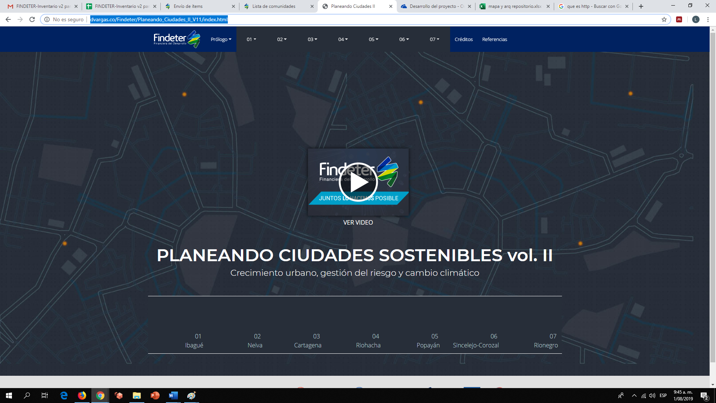Screen dimensions: 716x403
Task: Open the Créditos menu item
Action: (x=464, y=39)
